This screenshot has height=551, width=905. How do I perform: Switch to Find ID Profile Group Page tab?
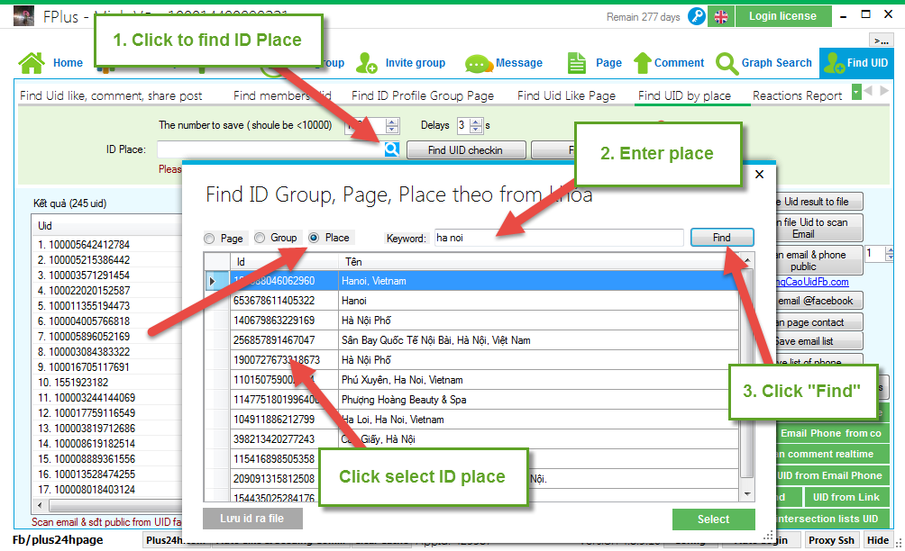pos(423,95)
